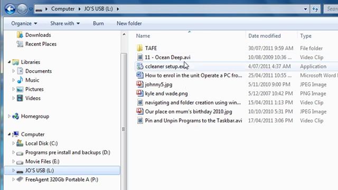Refresh the folder using the refresh button
Screen dimensions: 338x190
coord(315,9)
